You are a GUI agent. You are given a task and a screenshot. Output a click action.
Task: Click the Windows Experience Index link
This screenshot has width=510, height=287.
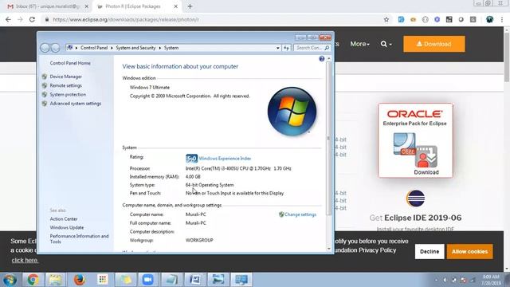click(x=225, y=159)
